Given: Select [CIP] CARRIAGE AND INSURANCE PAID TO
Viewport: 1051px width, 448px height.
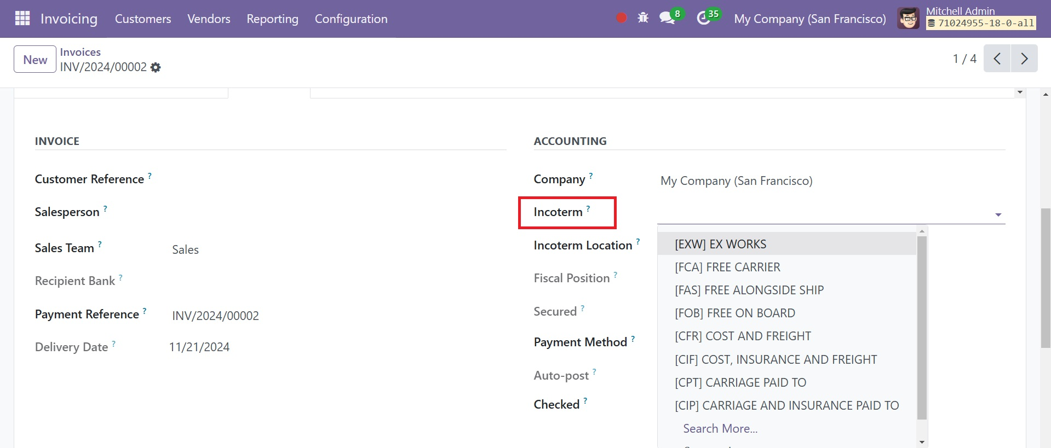Looking at the screenshot, I should click(x=786, y=405).
